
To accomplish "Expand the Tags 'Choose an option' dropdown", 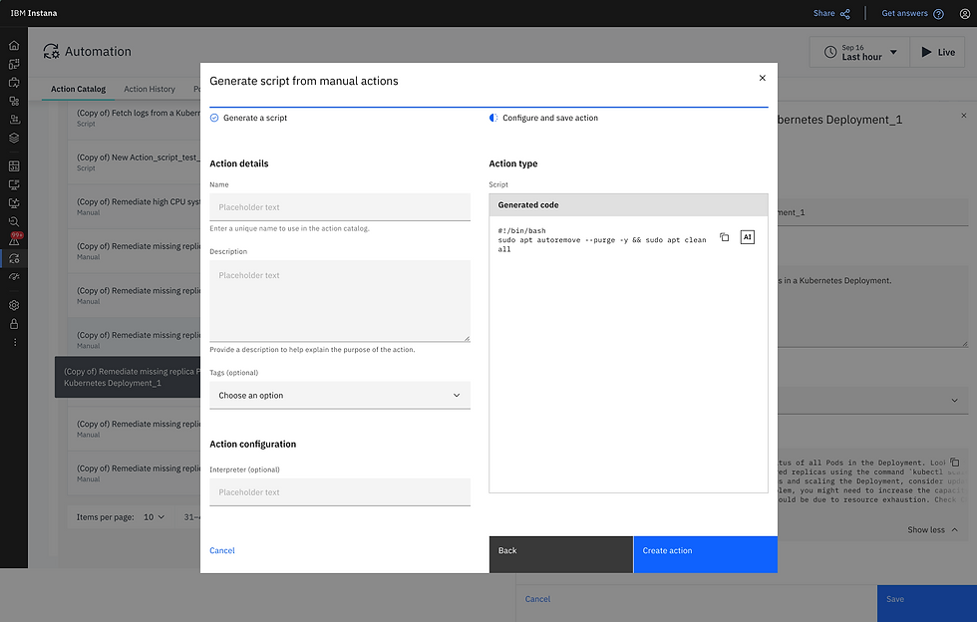I will click(340, 395).
